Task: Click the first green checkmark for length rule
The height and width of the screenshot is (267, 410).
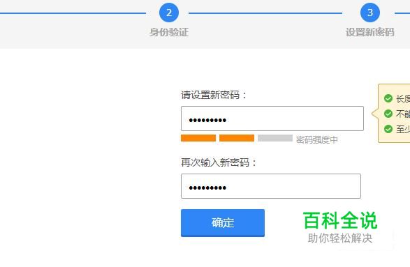Action: tap(388, 98)
